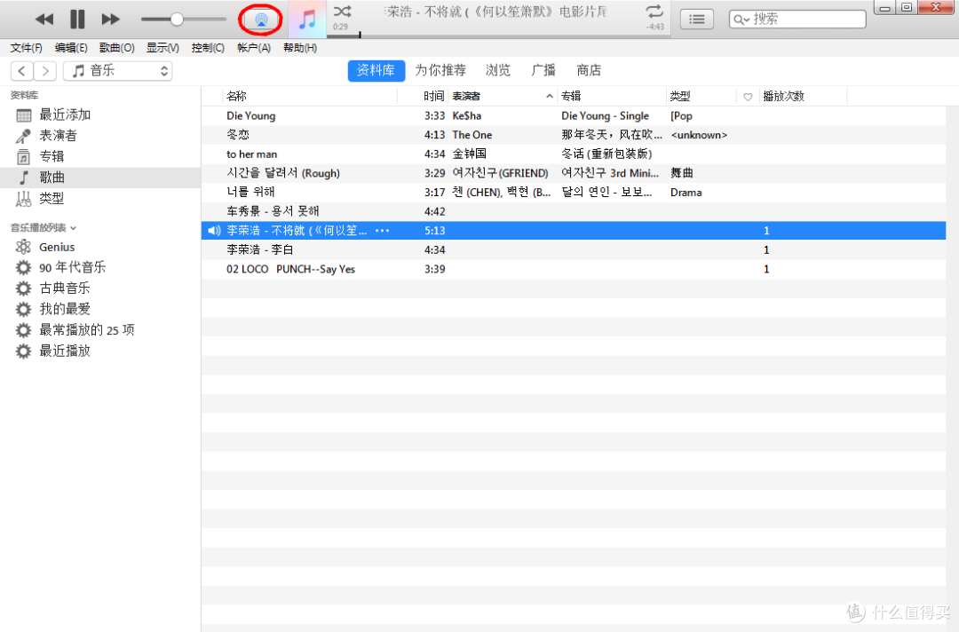Sort by the 类型 column header
Screen dimensions: 959x632
(701, 96)
